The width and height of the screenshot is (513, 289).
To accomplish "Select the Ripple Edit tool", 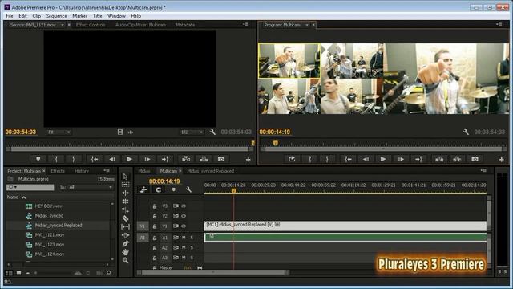I will point(126,193).
